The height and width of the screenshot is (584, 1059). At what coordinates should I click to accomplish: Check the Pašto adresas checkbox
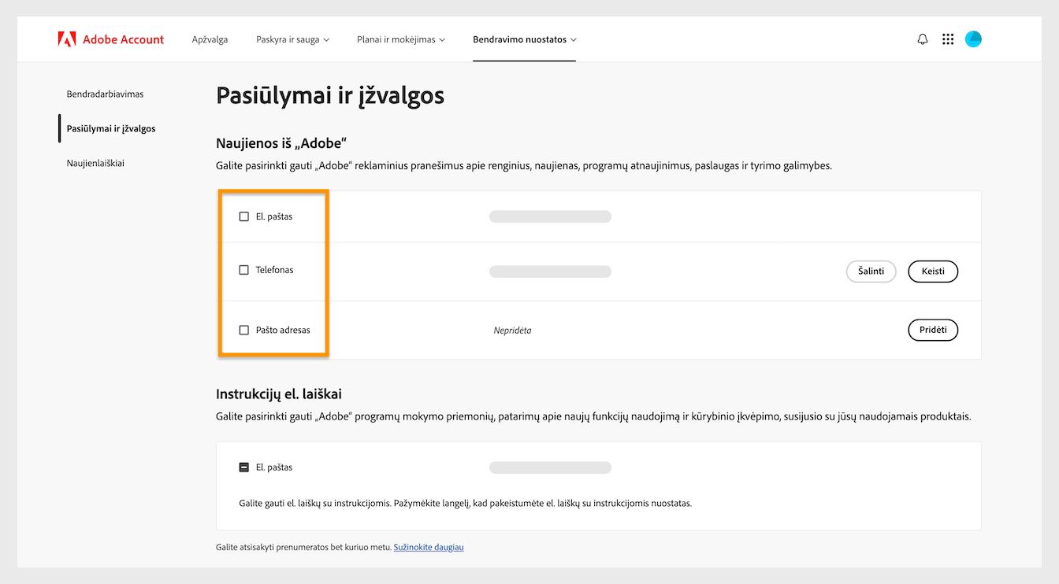(x=243, y=330)
